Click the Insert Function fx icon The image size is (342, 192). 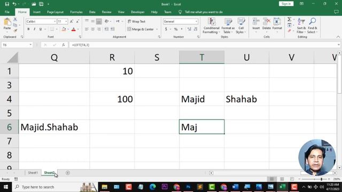(x=64, y=45)
